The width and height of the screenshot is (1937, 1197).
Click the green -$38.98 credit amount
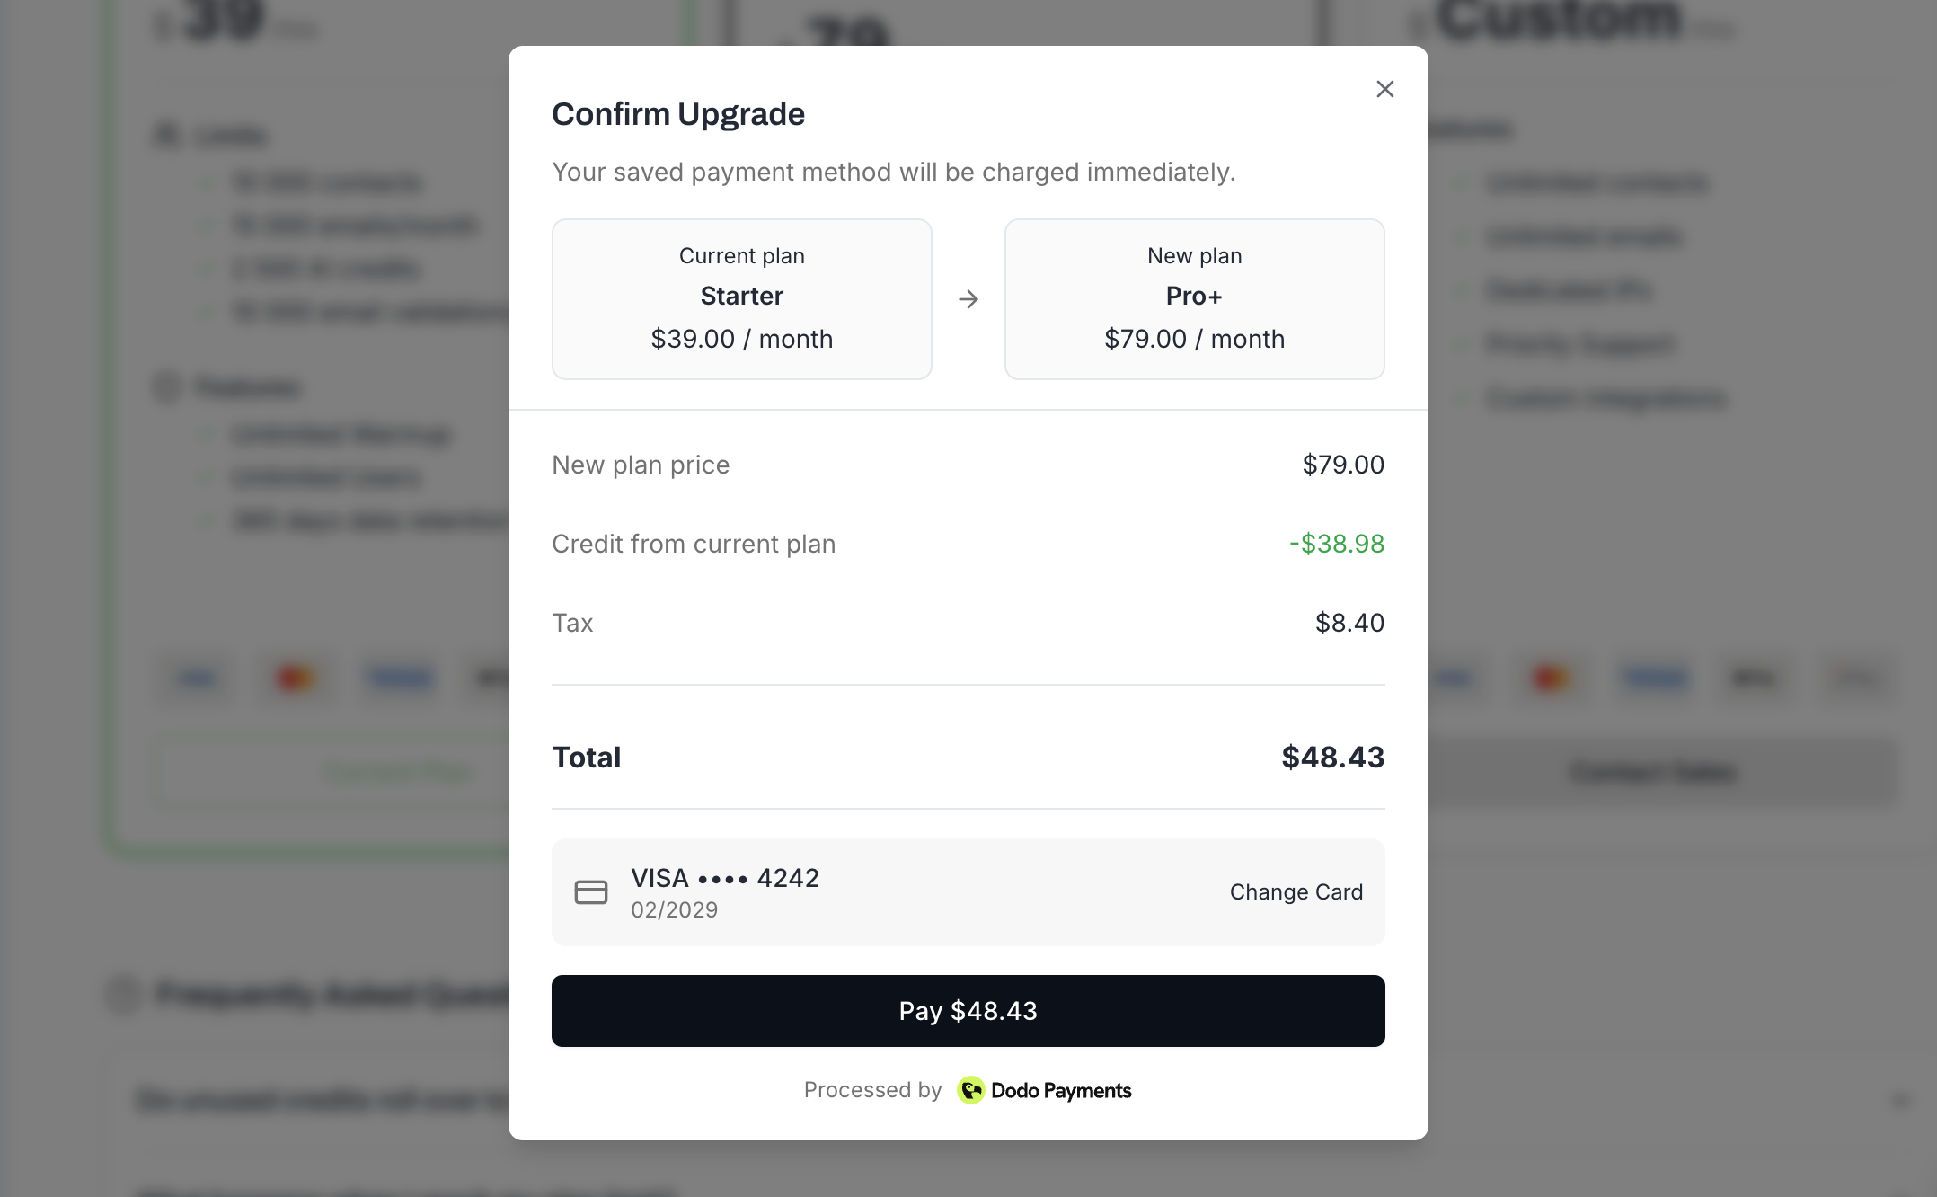point(1335,543)
